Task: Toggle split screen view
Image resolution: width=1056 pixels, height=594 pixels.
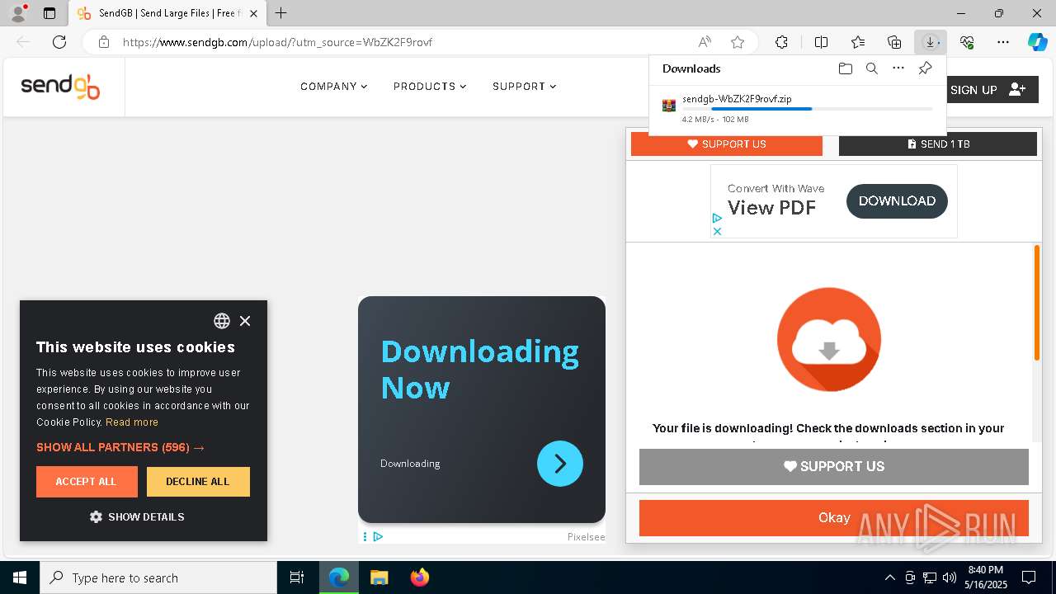Action: pos(821,42)
